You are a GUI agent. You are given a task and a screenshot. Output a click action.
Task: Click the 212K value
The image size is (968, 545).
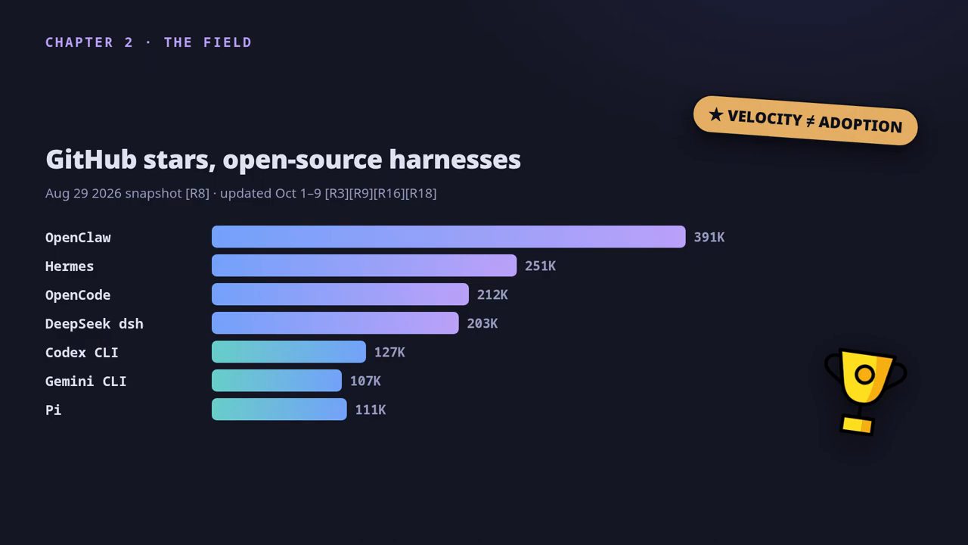tap(492, 294)
